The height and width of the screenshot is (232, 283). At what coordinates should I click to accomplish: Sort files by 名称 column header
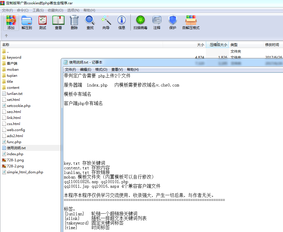[x=6, y=45]
